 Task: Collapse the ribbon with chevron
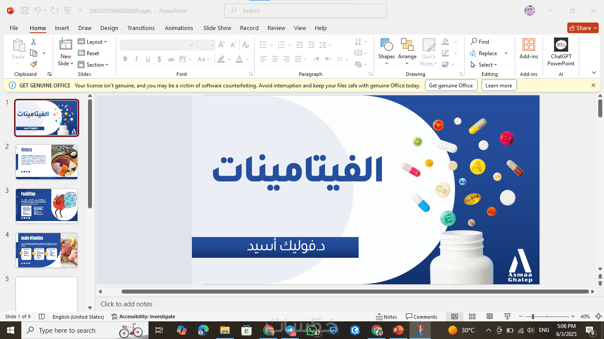[x=594, y=73]
